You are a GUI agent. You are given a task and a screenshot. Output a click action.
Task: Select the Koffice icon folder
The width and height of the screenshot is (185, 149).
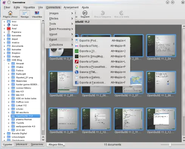pyautogui.click(x=22, y=102)
